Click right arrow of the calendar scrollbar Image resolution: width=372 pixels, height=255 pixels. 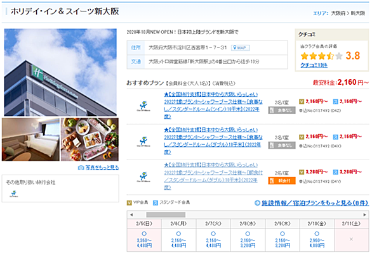point(365,215)
